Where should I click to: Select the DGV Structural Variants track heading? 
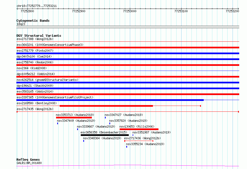coord(39,36)
